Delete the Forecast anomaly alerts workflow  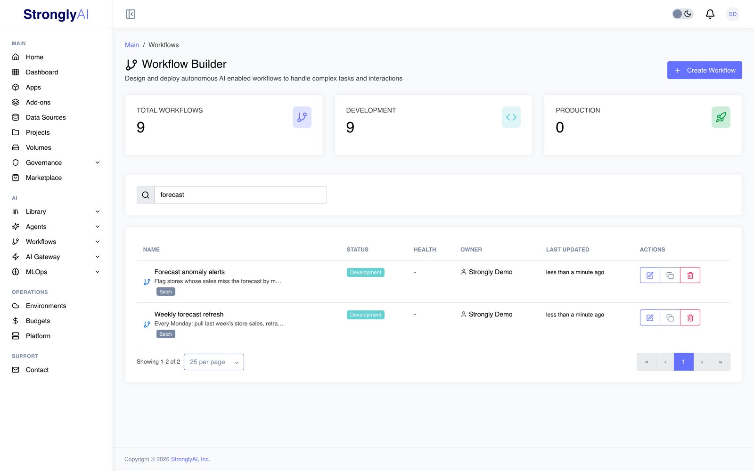click(x=690, y=275)
